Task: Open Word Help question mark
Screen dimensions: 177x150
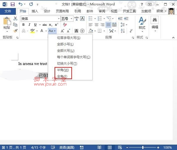Action: click(142, 4)
